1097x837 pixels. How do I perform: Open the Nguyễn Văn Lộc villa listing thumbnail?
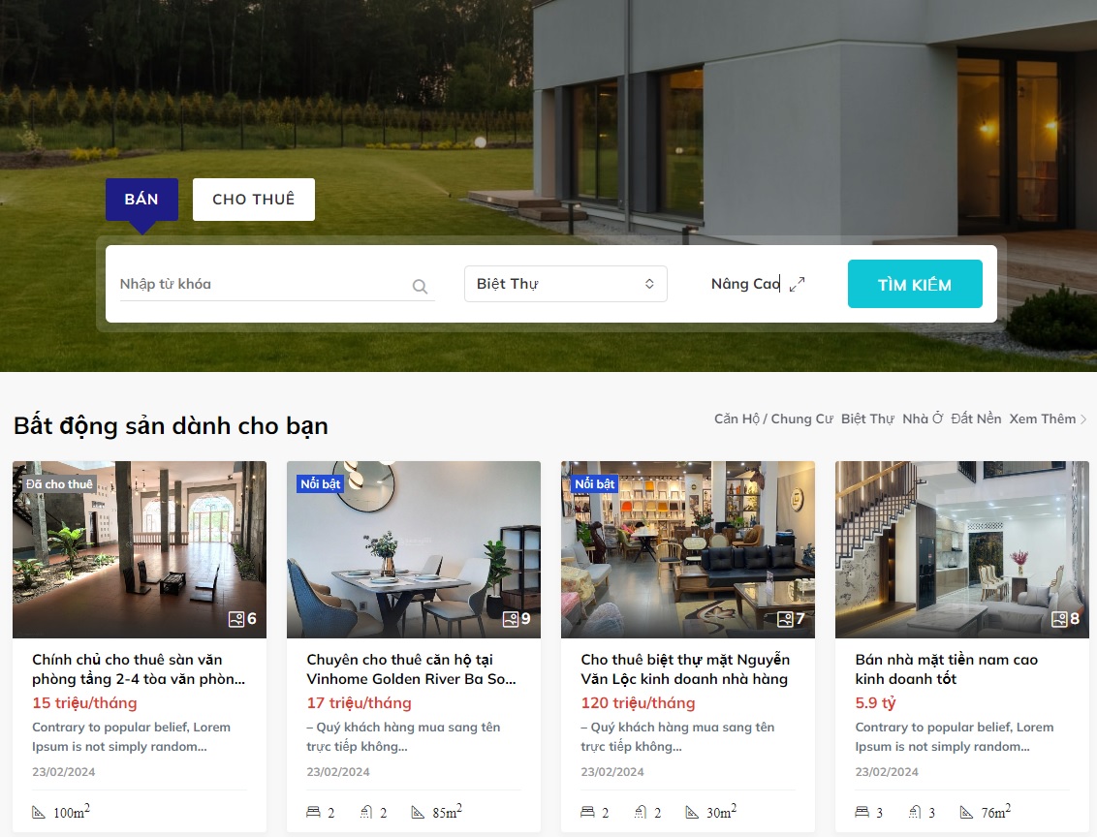pos(688,549)
